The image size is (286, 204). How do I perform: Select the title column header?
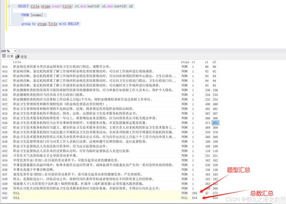click(x=17, y=62)
